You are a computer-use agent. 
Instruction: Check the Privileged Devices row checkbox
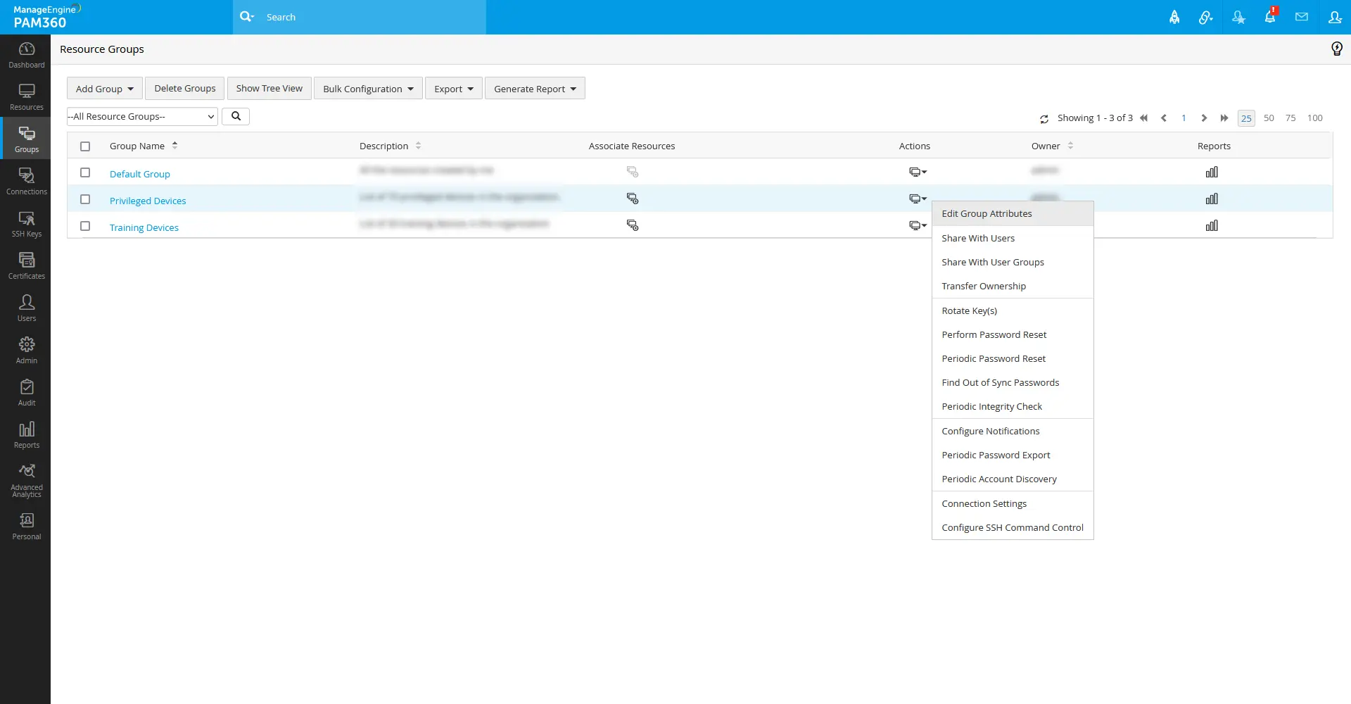(85, 200)
